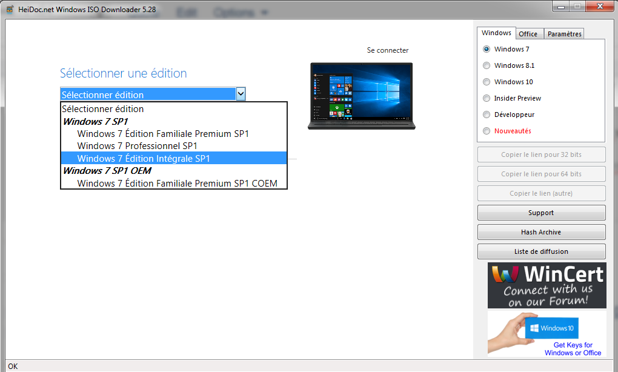Viewport: 618px width, 372px height.
Task: Select the Insider Preview radio option
Action: [487, 98]
